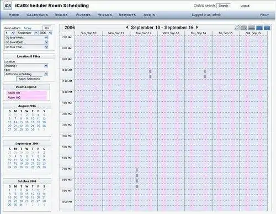Viewport: 276px width, 214px height.
Task: Click the Thu, Sep 14 column header
Action: pos(198,33)
